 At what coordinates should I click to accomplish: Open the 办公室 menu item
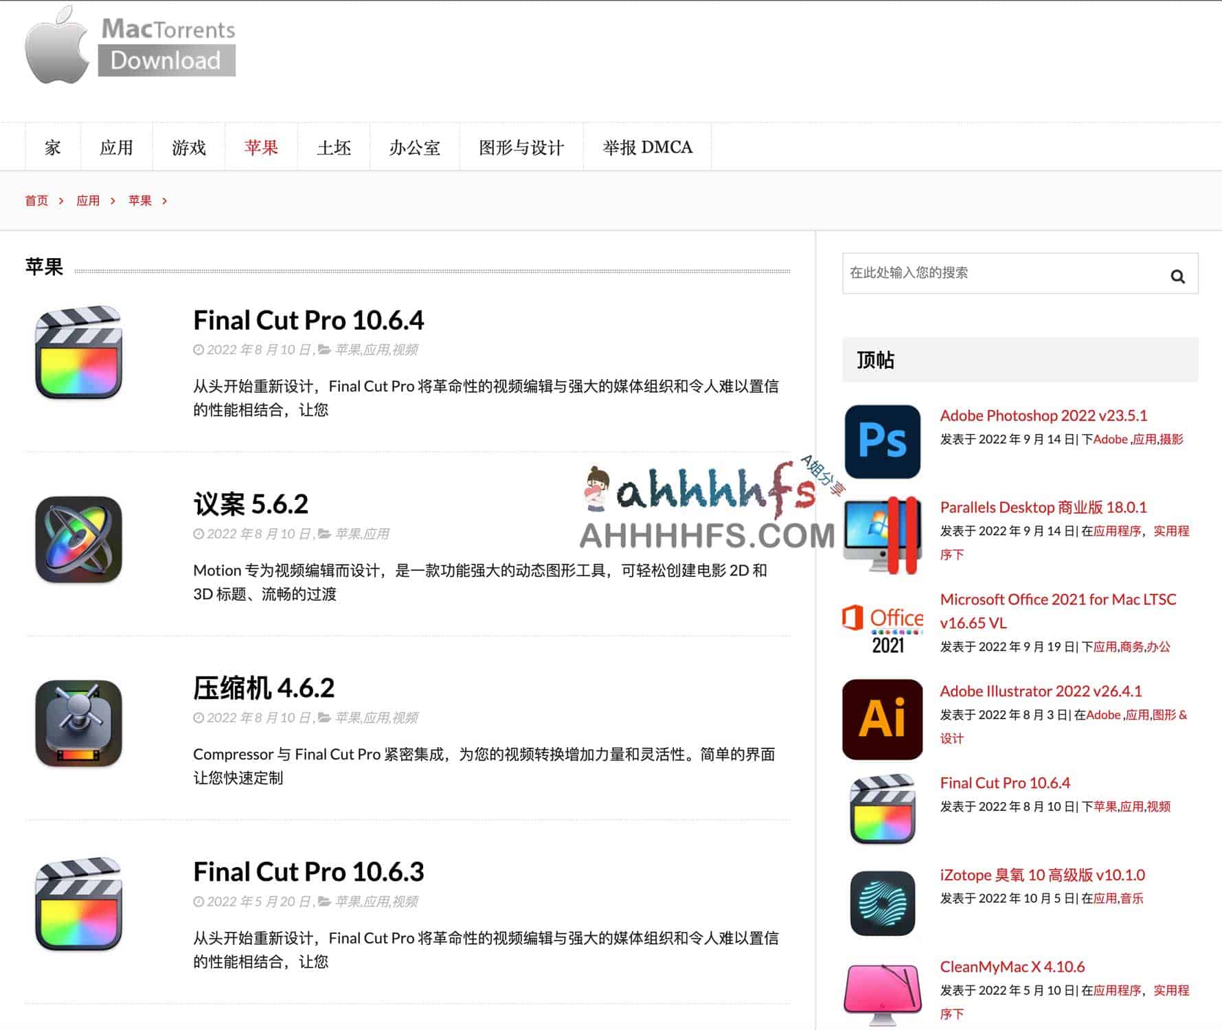414,148
